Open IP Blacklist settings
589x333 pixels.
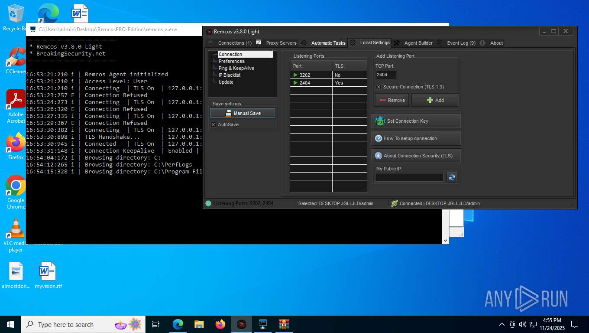(230, 75)
